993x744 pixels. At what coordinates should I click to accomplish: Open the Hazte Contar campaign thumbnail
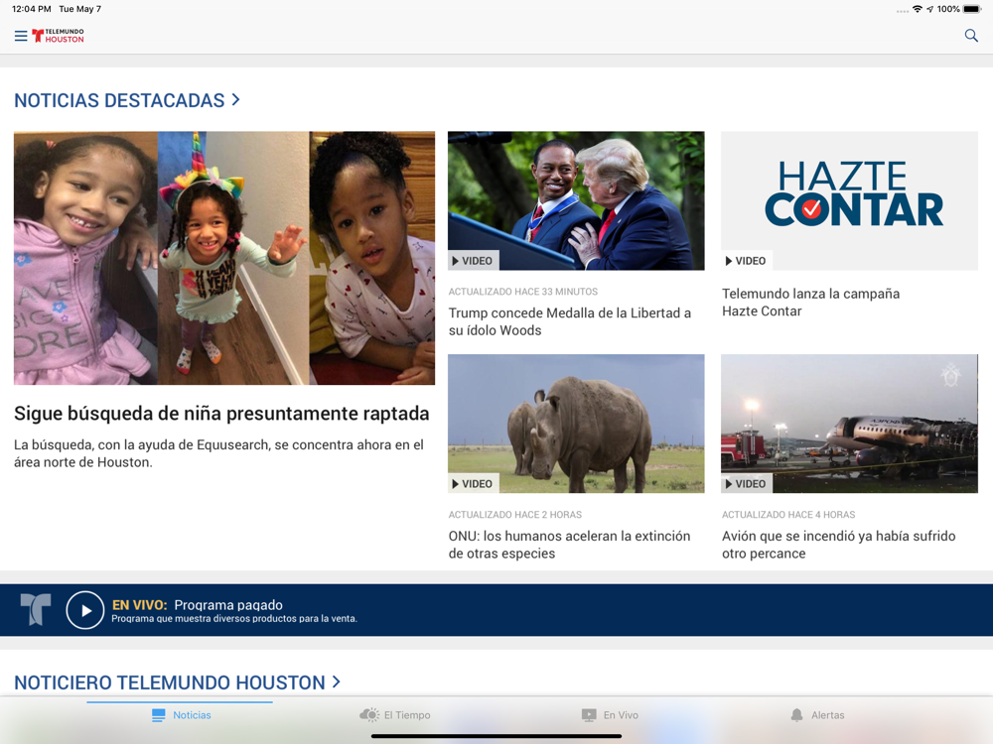pyautogui.click(x=849, y=200)
